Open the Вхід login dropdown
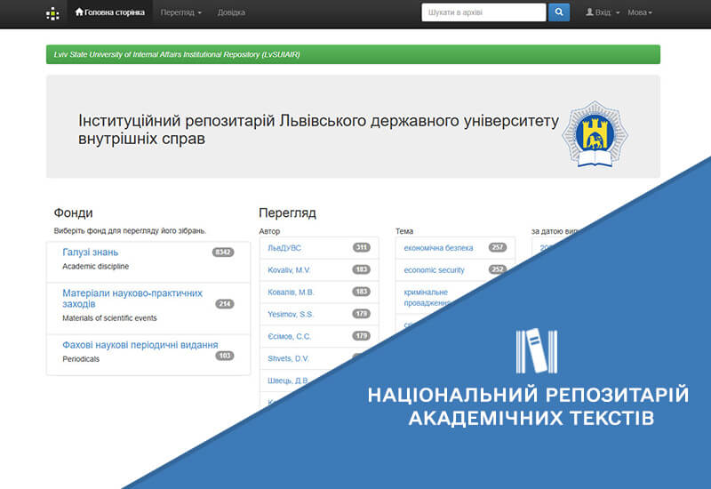 (x=603, y=12)
